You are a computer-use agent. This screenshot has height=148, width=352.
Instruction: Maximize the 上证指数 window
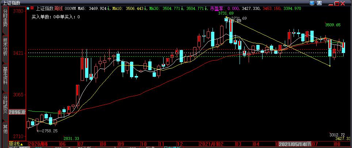pos(337,4)
